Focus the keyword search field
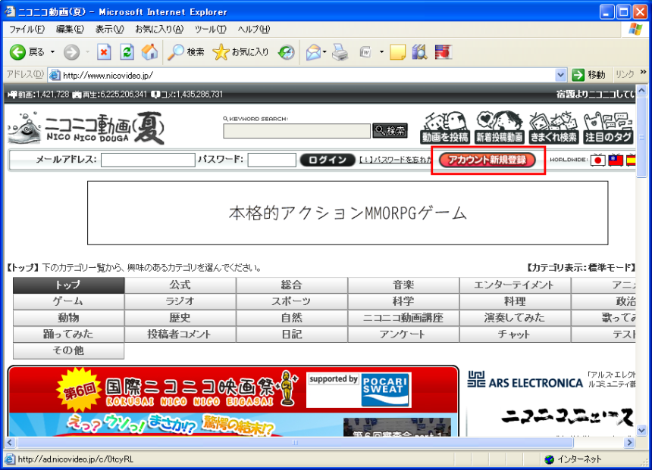This screenshot has height=470, width=652. [x=296, y=131]
